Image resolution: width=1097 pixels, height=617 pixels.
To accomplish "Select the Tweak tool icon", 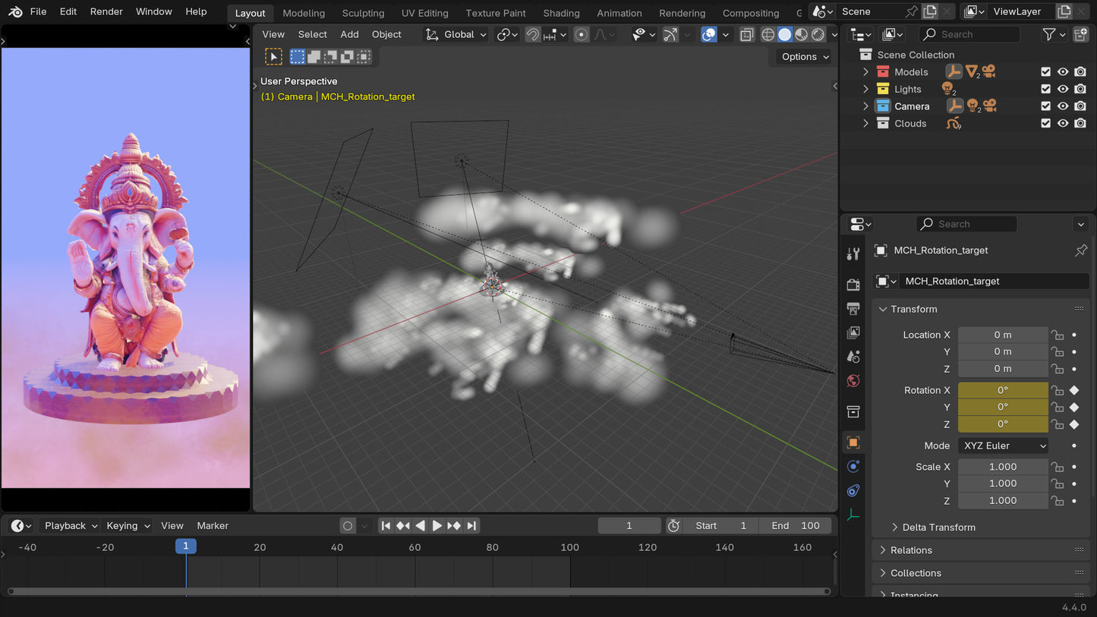I will [x=274, y=56].
